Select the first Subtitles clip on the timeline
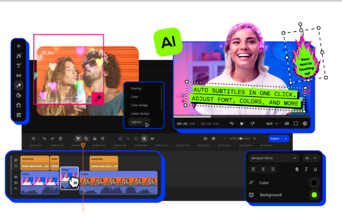The height and width of the screenshot is (217, 342). (35, 163)
